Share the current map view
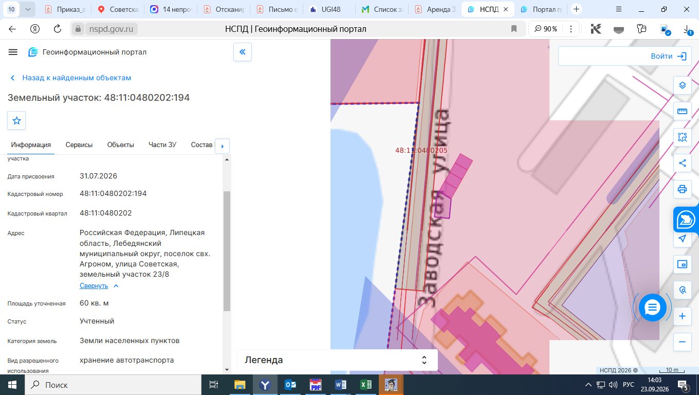Screen dimensions: 699x395 683,163
